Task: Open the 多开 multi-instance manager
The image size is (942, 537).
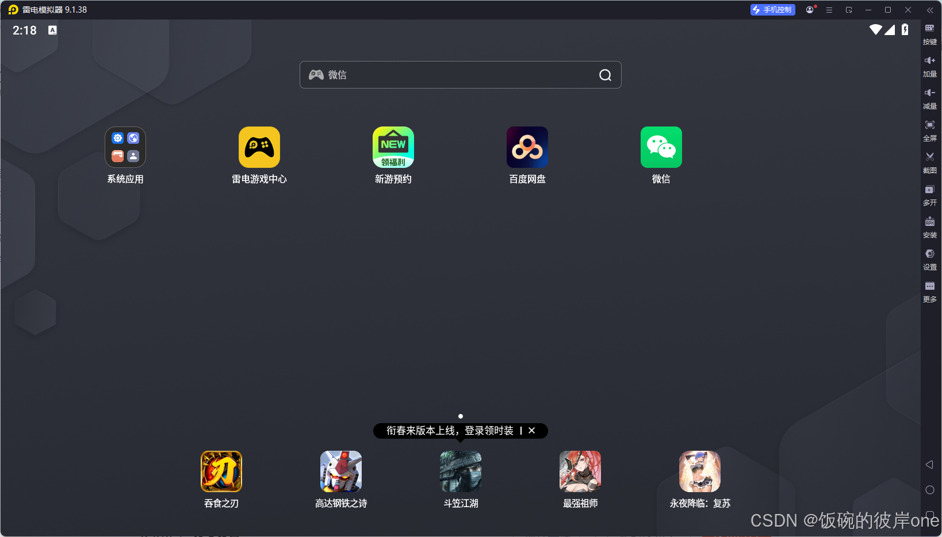Action: tap(930, 195)
